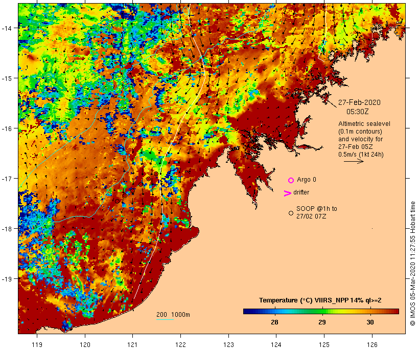Viewport: 419px width, 348px height.
Task: Click the cyan isobath legend line
Action: click(165, 319)
